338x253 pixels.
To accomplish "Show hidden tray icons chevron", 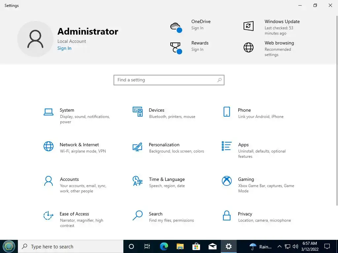I will click(x=279, y=246).
